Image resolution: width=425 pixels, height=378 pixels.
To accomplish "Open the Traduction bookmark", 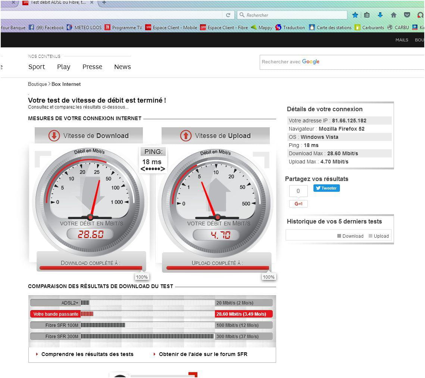I will click(x=290, y=27).
